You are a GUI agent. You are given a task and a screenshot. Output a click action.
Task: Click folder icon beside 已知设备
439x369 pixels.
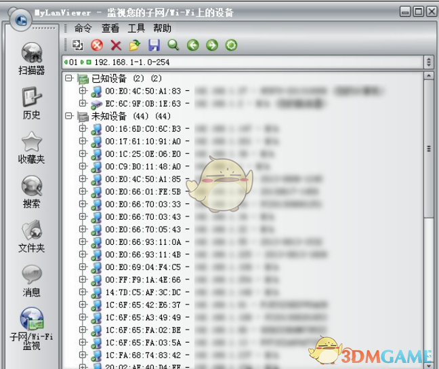[x=83, y=79]
